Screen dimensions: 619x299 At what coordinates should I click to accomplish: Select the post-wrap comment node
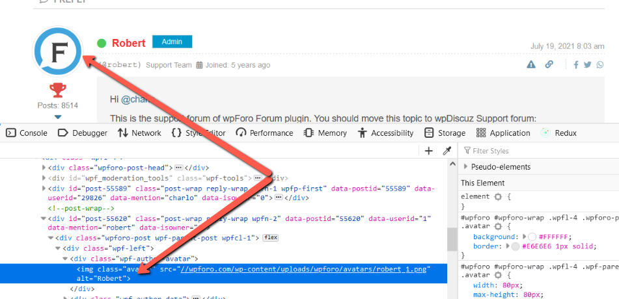coord(81,208)
